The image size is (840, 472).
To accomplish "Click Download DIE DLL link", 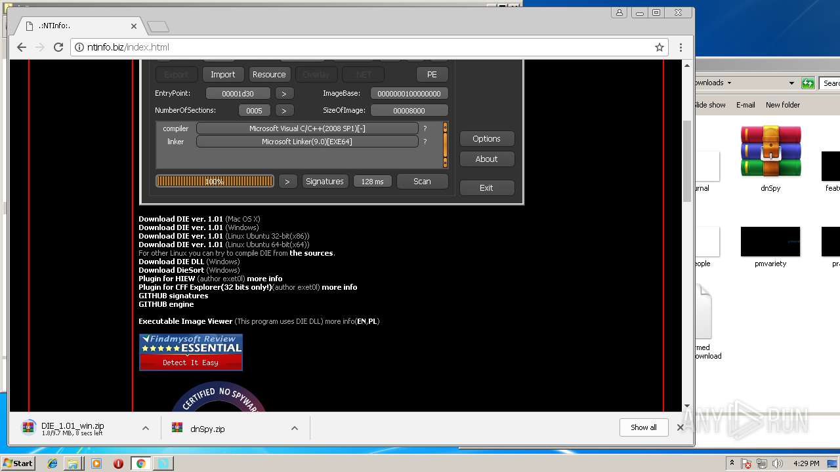I will tap(171, 262).
